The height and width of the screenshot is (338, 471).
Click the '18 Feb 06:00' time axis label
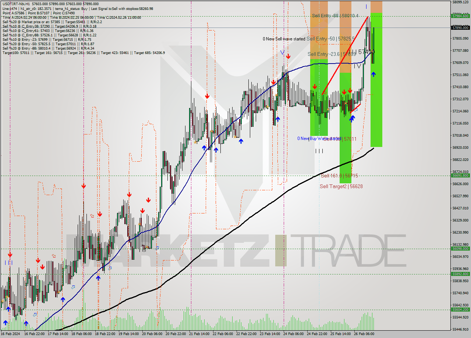82,334
